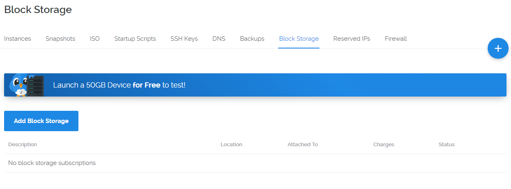Go to the Firewall tab

point(396,39)
